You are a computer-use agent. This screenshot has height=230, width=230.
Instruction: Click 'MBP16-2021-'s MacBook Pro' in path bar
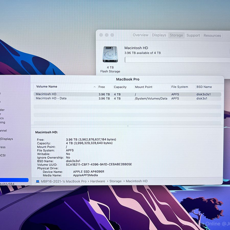64,181
